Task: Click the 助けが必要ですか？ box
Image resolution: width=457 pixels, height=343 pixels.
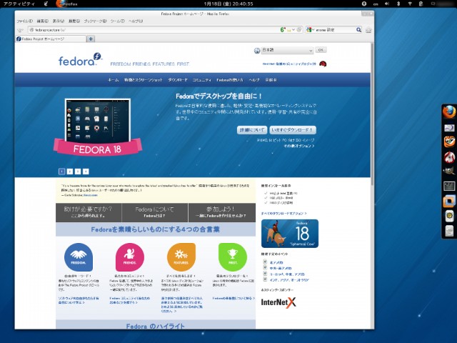Action: 89,212
